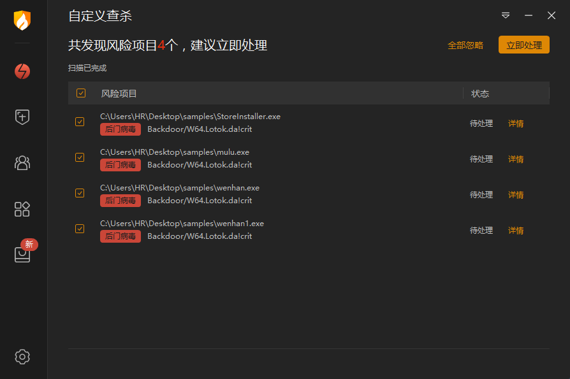Open the access control people icon

pos(22,162)
